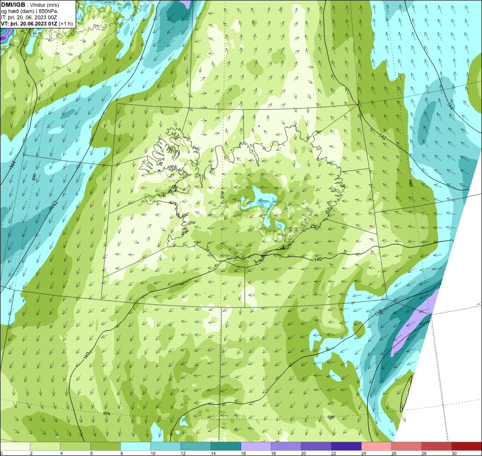The height and width of the screenshot is (456, 482).
Task: Click the legend tick label '8'
Action: [x=122, y=453]
